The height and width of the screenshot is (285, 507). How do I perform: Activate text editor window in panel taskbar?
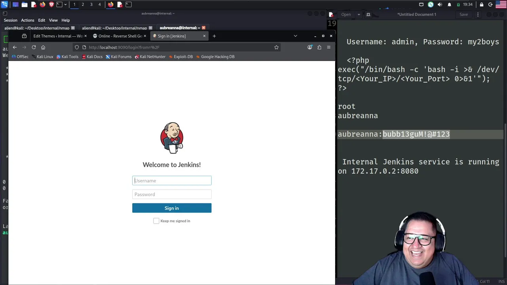pyautogui.click(x=120, y=4)
